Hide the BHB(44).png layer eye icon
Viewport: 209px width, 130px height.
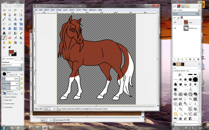175,28
